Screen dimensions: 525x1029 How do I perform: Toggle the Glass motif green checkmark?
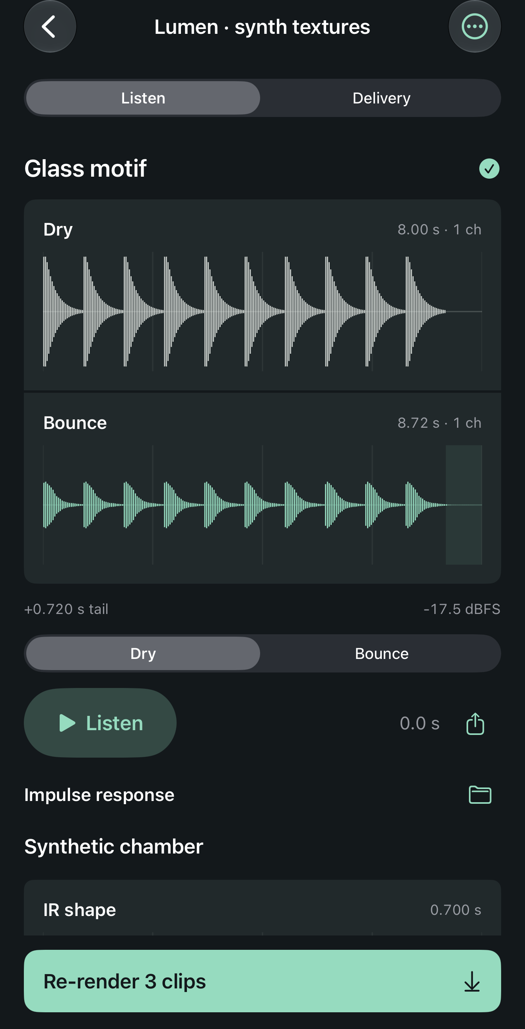tap(489, 169)
